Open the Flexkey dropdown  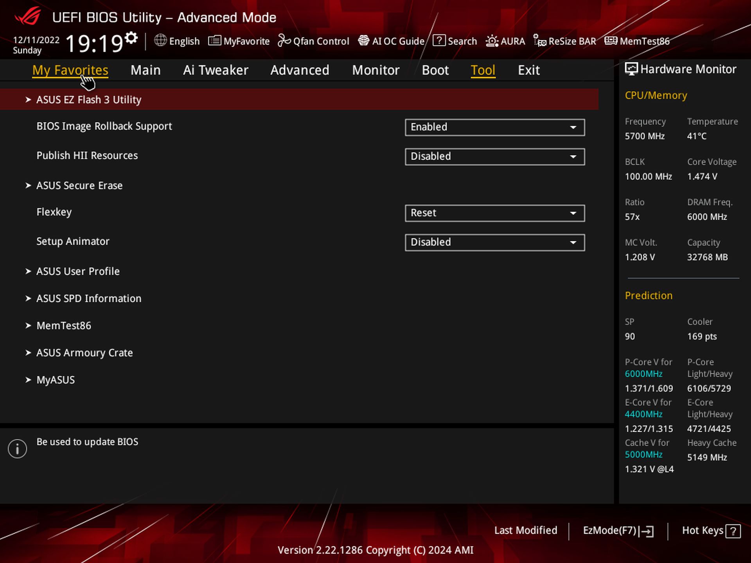[x=495, y=213]
